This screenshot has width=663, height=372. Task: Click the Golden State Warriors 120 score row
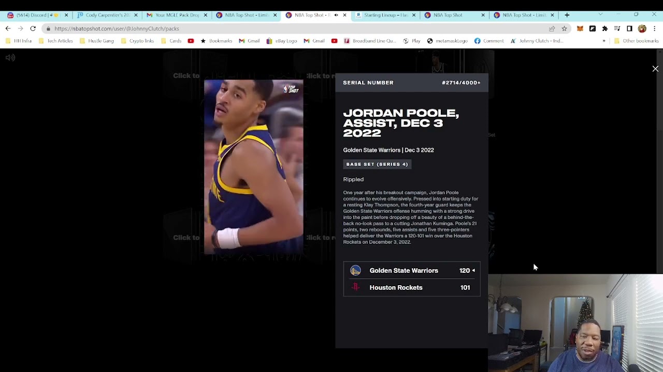[412, 270]
